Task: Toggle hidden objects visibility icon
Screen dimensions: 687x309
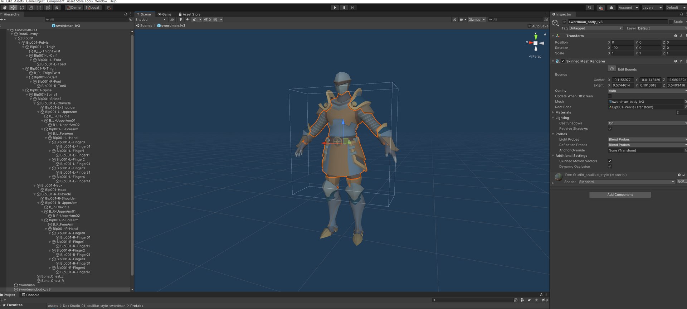Action: (208, 20)
